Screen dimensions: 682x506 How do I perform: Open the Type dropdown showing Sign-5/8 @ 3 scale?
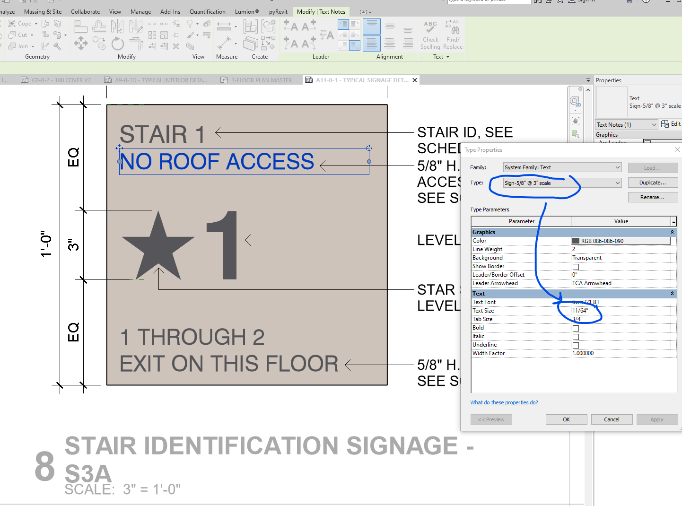pos(617,183)
